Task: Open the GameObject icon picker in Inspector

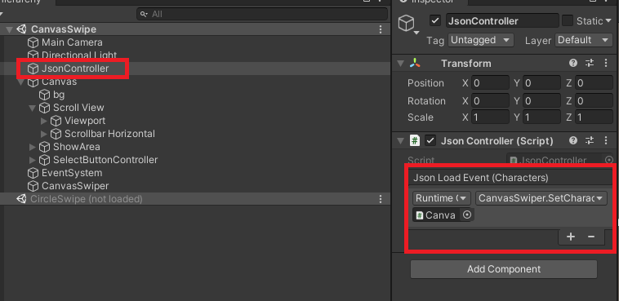Action: pyautogui.click(x=407, y=24)
